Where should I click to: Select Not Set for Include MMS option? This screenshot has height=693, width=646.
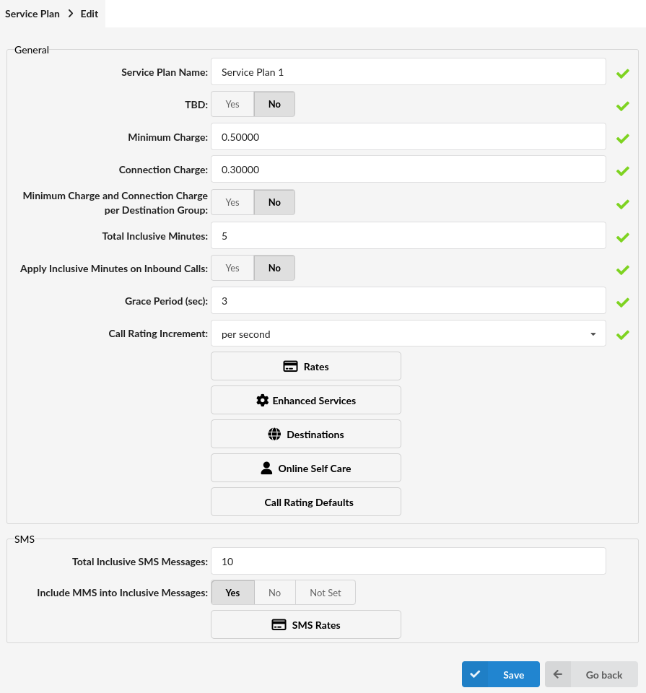point(326,593)
